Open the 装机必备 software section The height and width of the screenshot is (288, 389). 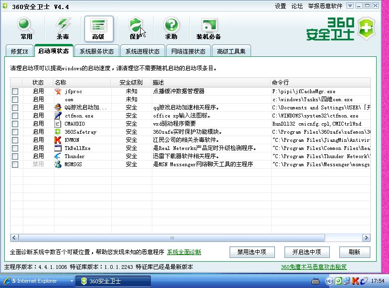[x=209, y=29]
